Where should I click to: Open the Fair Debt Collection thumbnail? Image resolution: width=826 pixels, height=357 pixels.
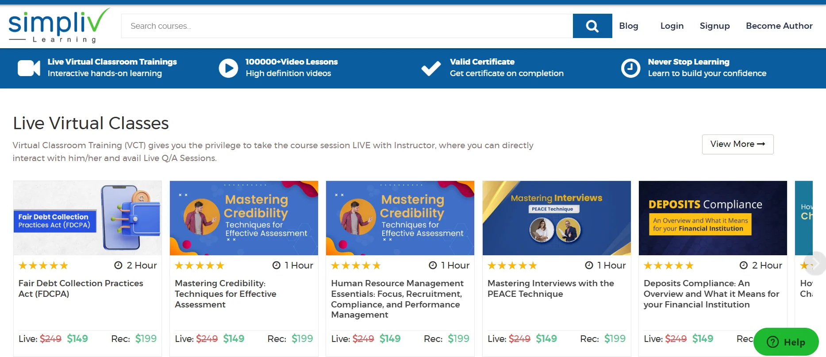(88, 218)
